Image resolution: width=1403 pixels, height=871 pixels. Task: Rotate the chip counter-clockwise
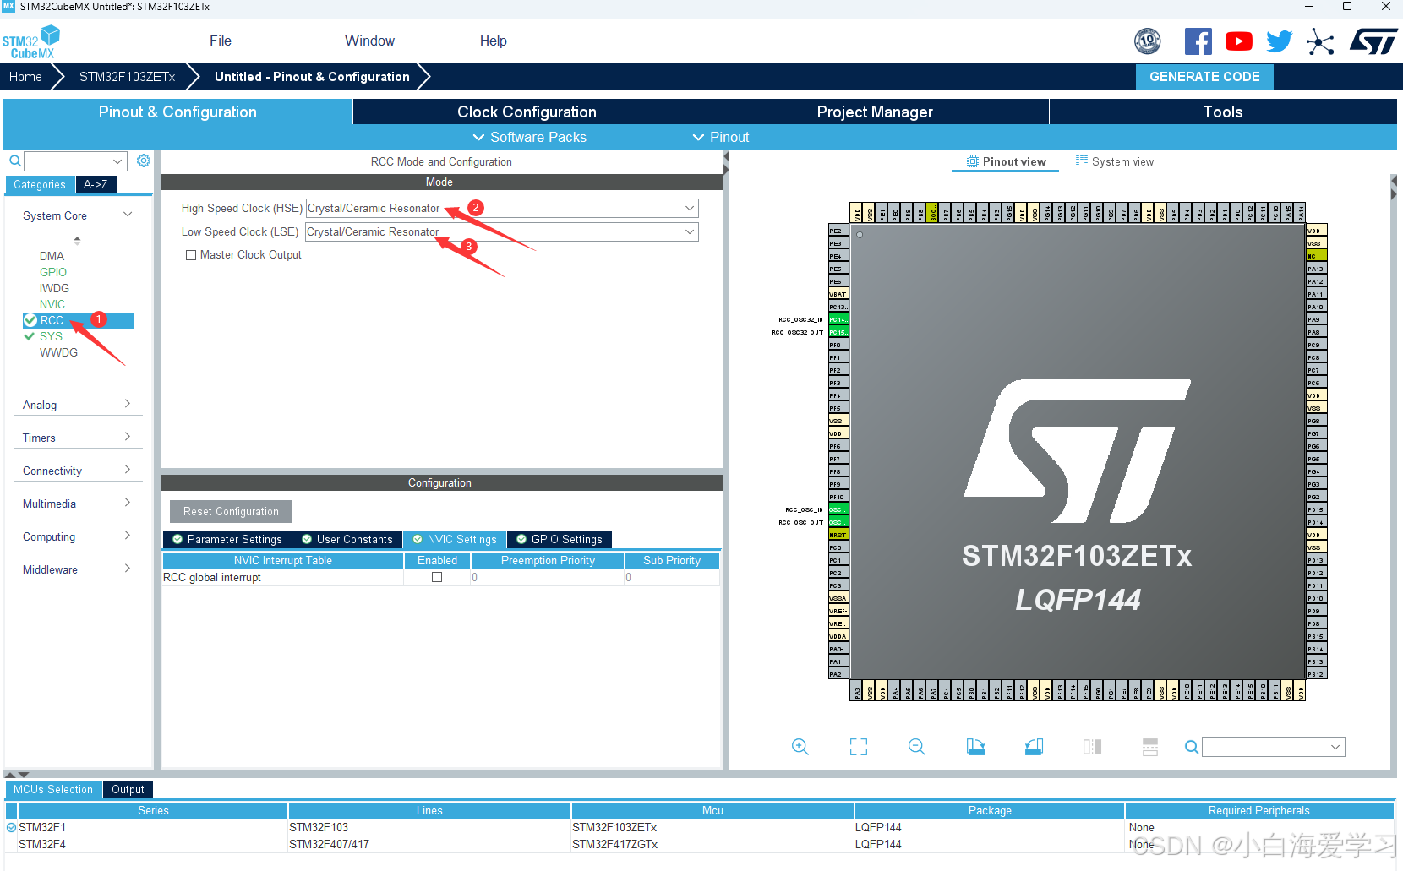(1034, 747)
